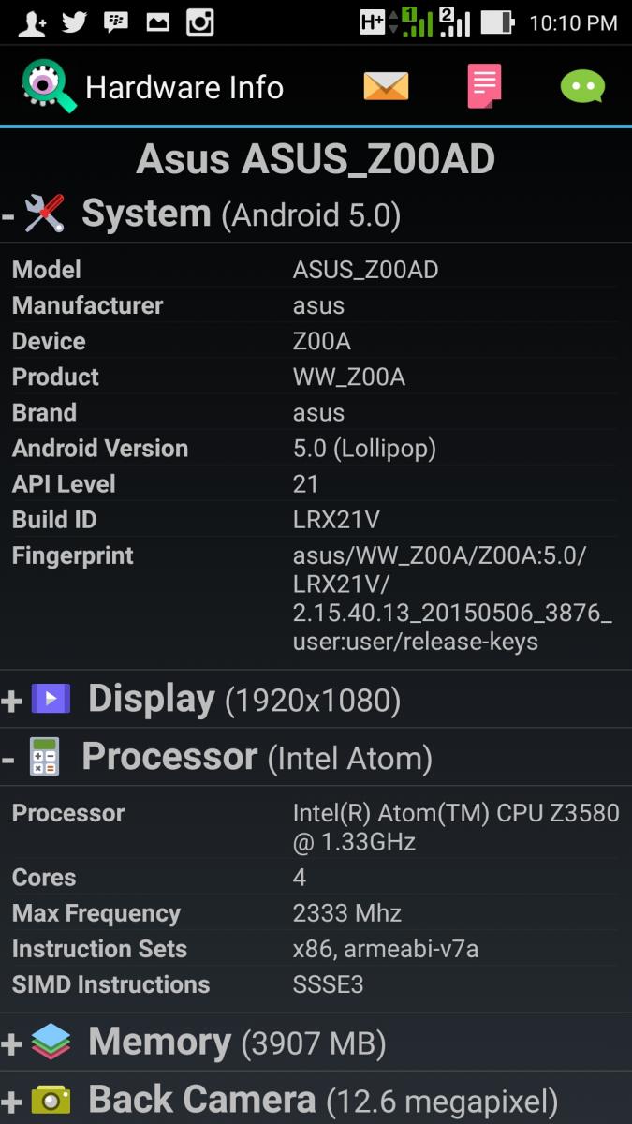Expand the Memory section plus sign
The height and width of the screenshot is (1124, 632).
tap(11, 1043)
